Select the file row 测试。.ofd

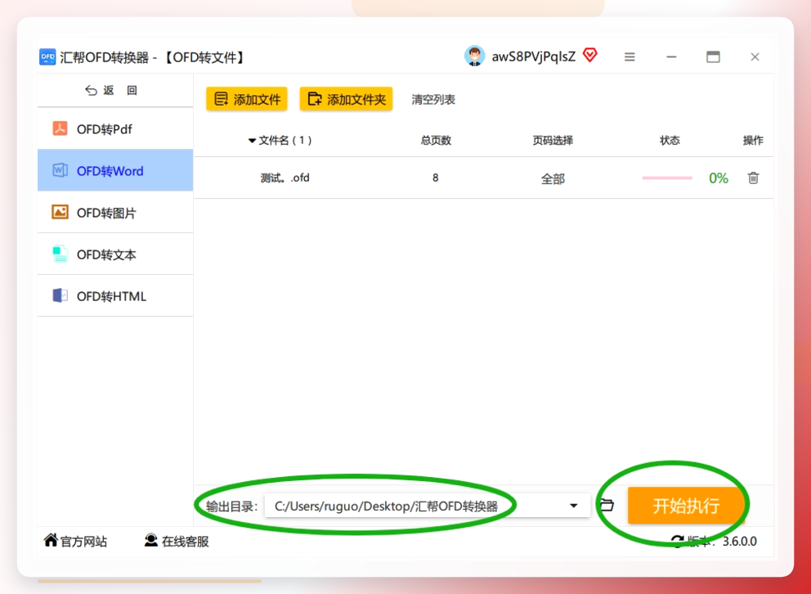(x=484, y=178)
